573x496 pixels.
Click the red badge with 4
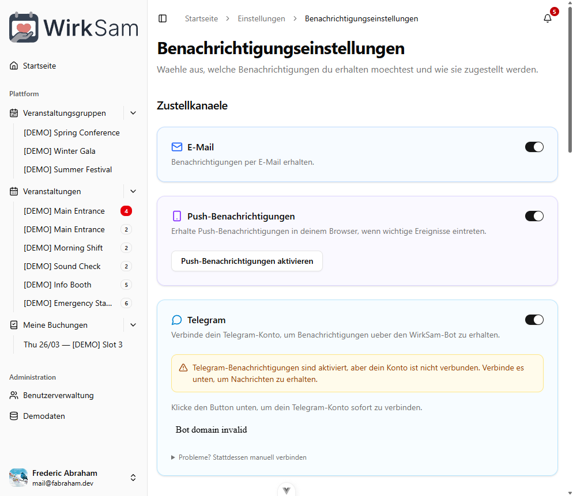tap(126, 211)
